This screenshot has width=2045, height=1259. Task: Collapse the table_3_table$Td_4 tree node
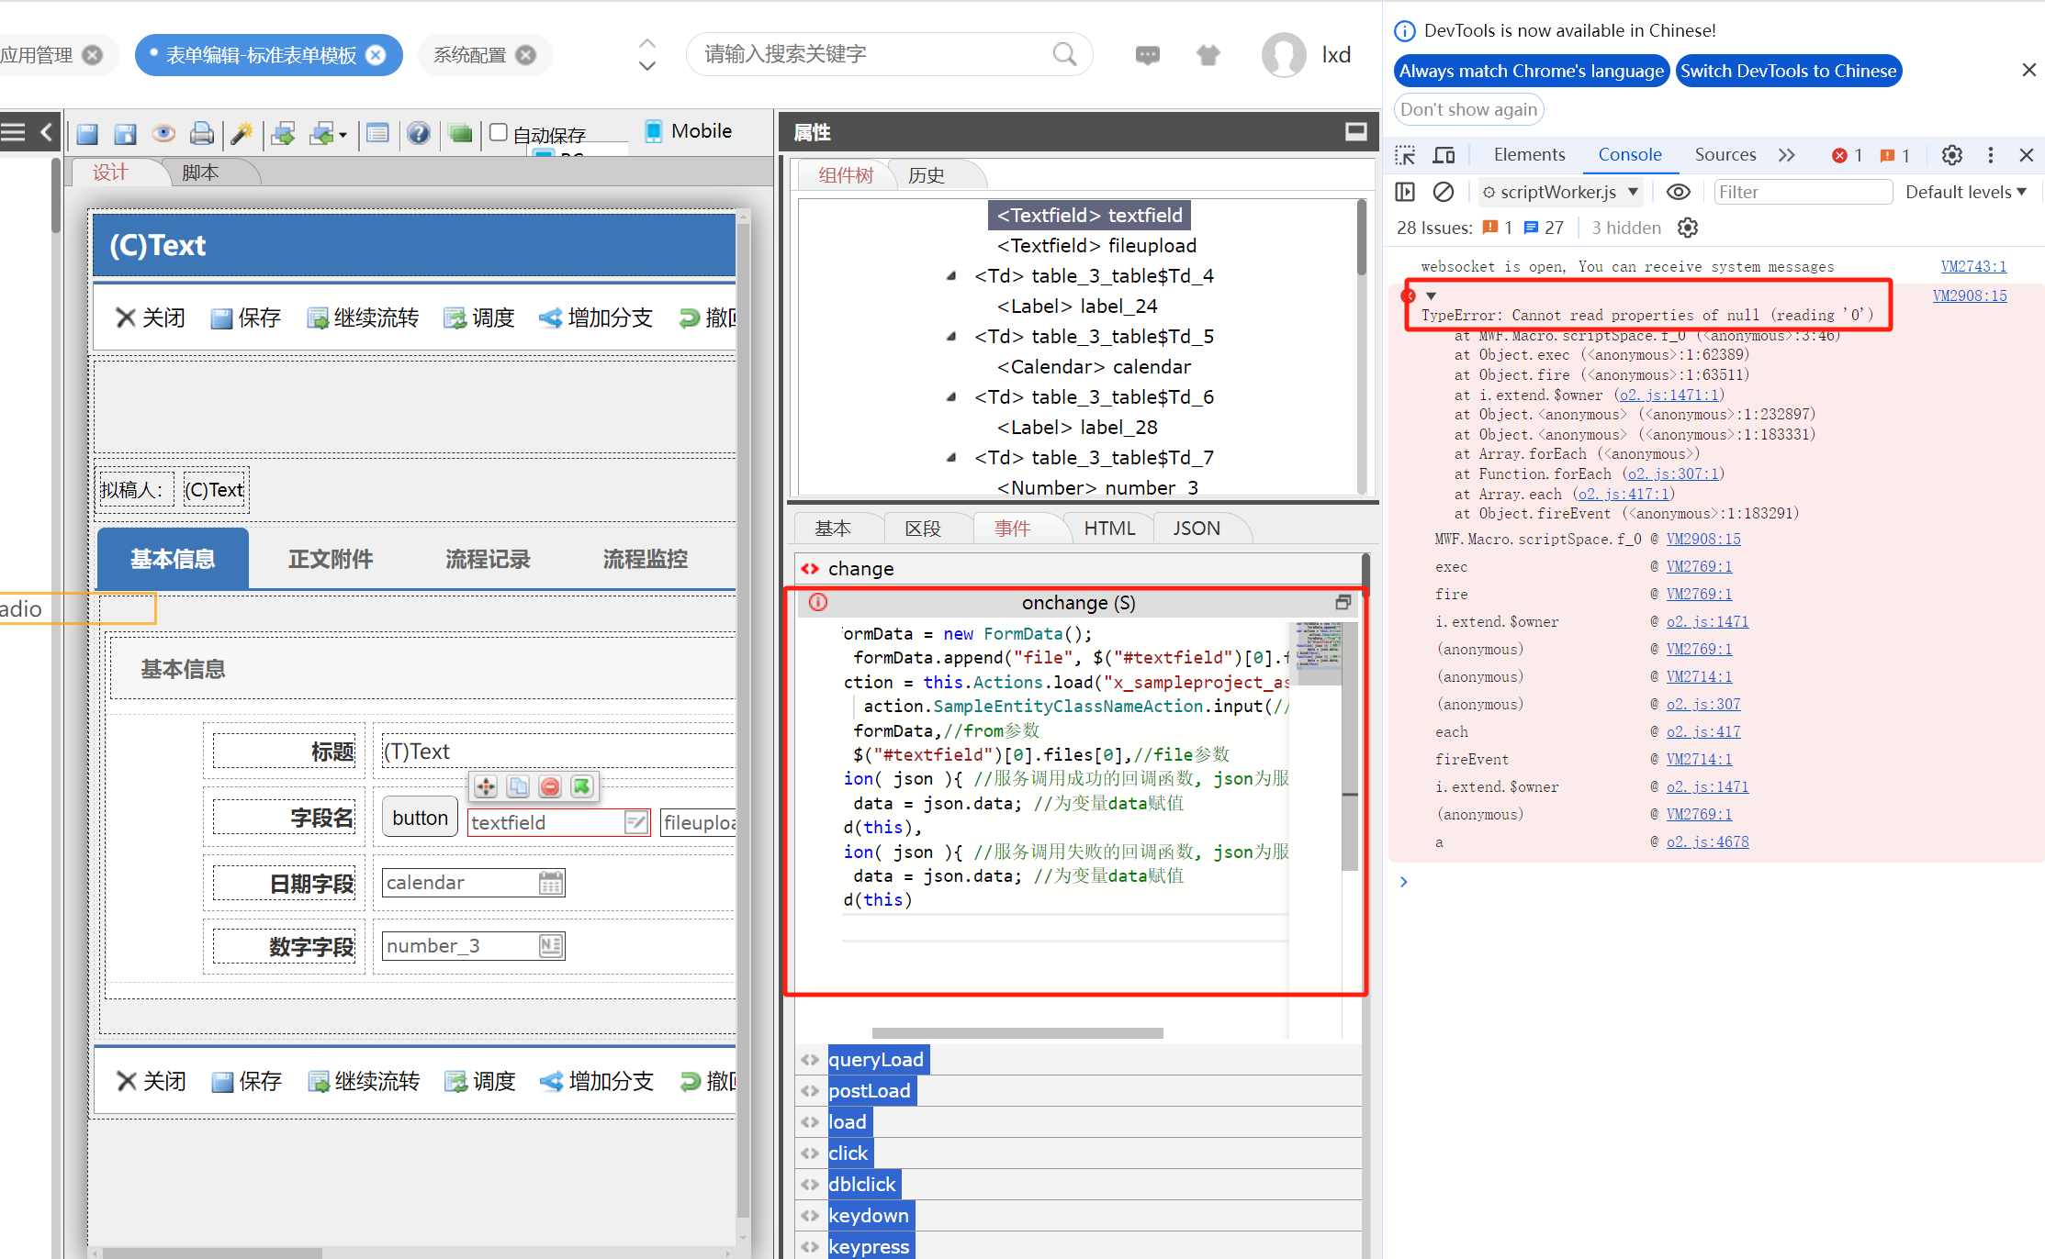[x=951, y=276]
